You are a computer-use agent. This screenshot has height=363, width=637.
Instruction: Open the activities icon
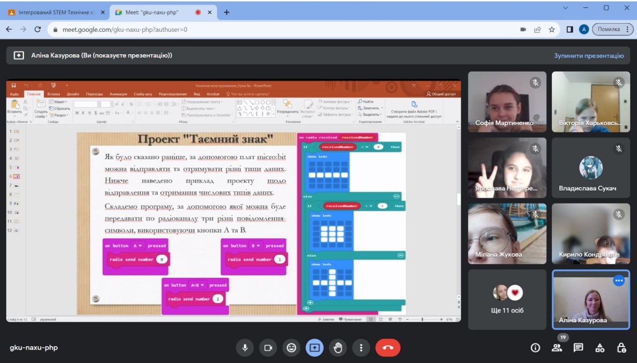(x=600, y=348)
